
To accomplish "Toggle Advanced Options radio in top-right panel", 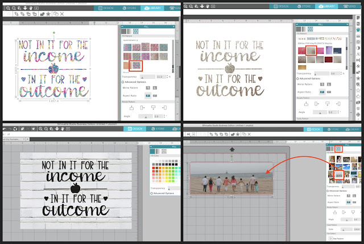I will (297, 78).
